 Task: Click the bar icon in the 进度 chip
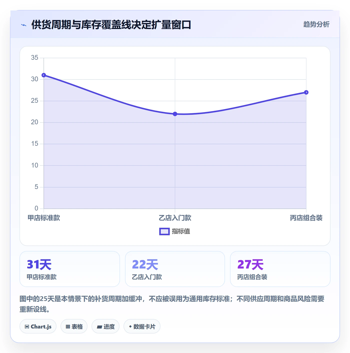99,327
